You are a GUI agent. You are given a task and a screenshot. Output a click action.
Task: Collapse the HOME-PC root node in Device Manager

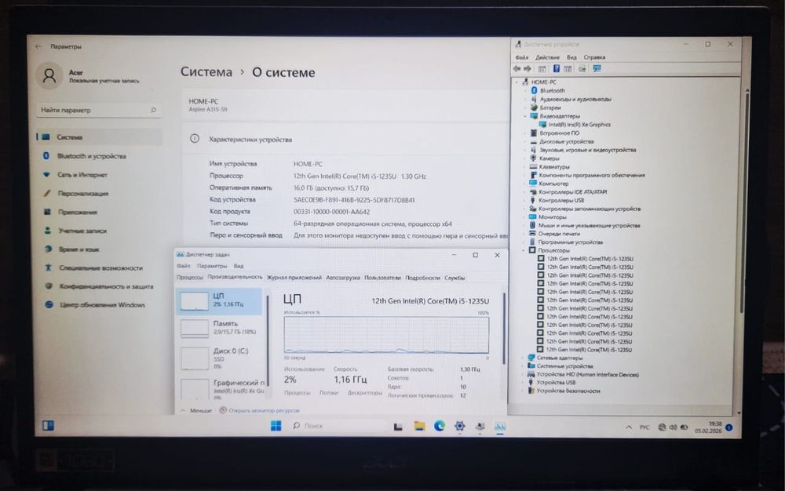point(517,82)
